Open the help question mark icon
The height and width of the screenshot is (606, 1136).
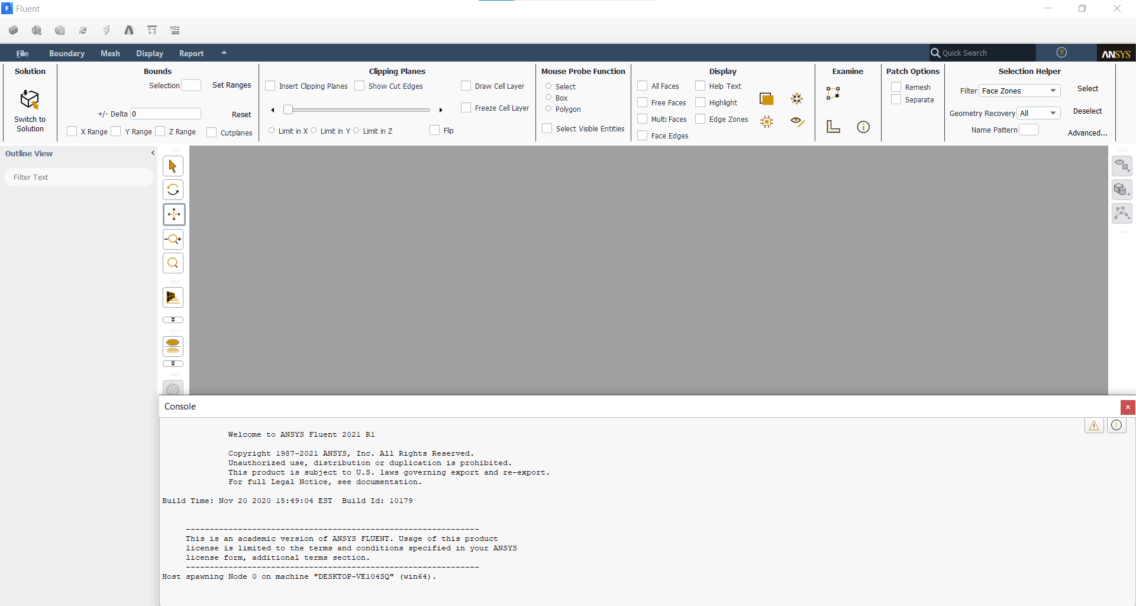coord(1061,53)
